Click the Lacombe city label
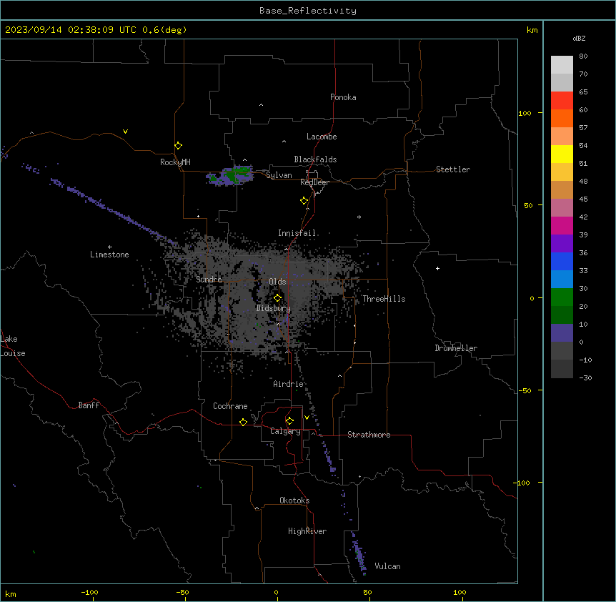The image size is (616, 602). click(x=322, y=137)
